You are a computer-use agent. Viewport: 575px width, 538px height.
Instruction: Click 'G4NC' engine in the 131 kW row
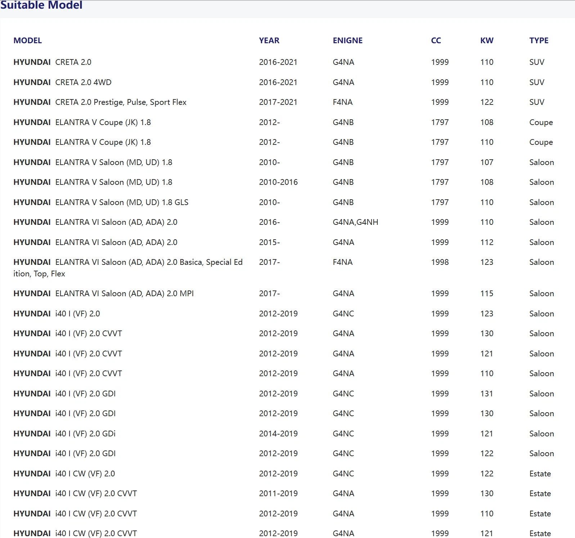tap(343, 394)
